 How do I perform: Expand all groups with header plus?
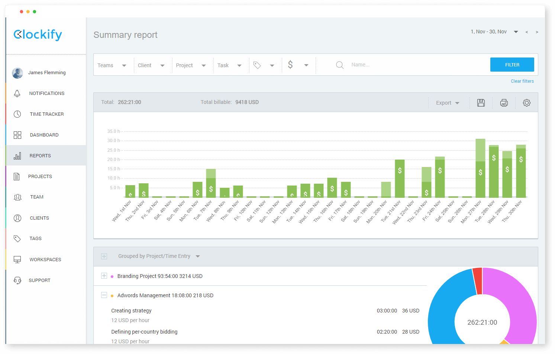click(104, 256)
